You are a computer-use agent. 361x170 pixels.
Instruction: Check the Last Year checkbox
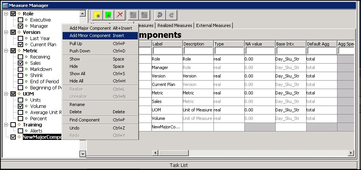point(20,39)
